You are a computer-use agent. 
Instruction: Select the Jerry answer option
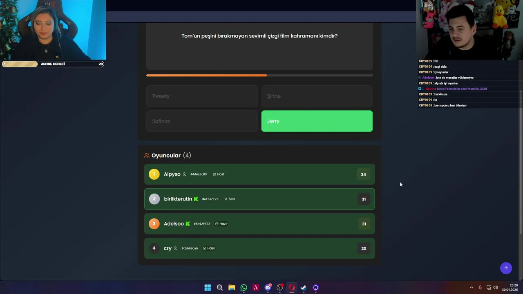click(317, 121)
